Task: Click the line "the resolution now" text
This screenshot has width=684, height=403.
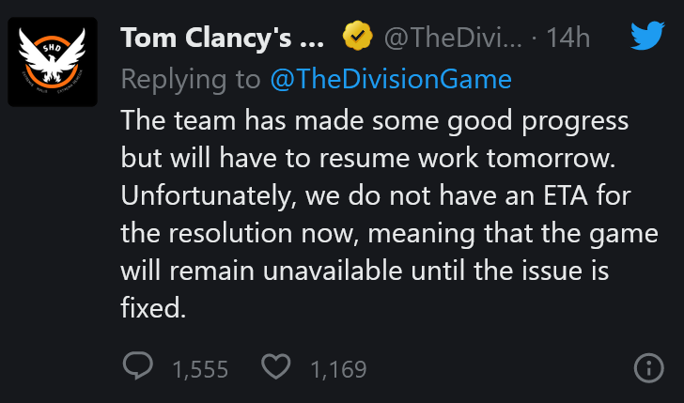Action: coord(254,232)
